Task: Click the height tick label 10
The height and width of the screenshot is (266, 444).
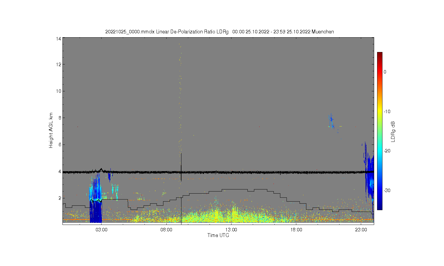Action: coord(59,91)
